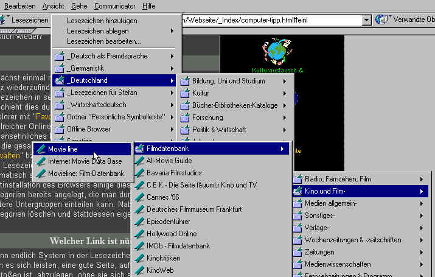Viewport: 435px width, 277px height.
Task: Expand _Deutsch als Fremdsprache submenu
Action: coord(172,56)
